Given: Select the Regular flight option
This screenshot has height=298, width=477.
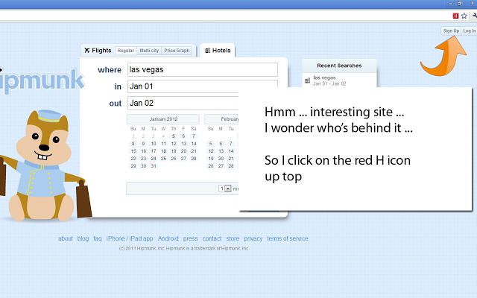Looking at the screenshot, I should 126,51.
